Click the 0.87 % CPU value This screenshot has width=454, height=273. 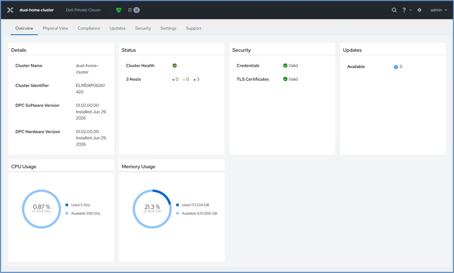(x=42, y=207)
